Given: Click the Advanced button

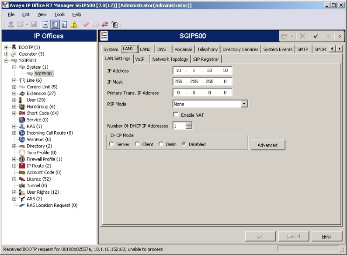Looking at the screenshot, I should (267, 145).
